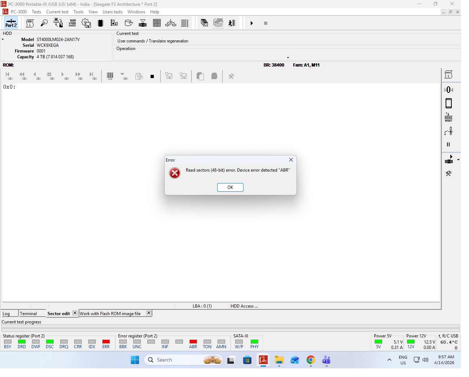
Task: Click the RESET icon in right sidebar
Action: tap(448, 117)
